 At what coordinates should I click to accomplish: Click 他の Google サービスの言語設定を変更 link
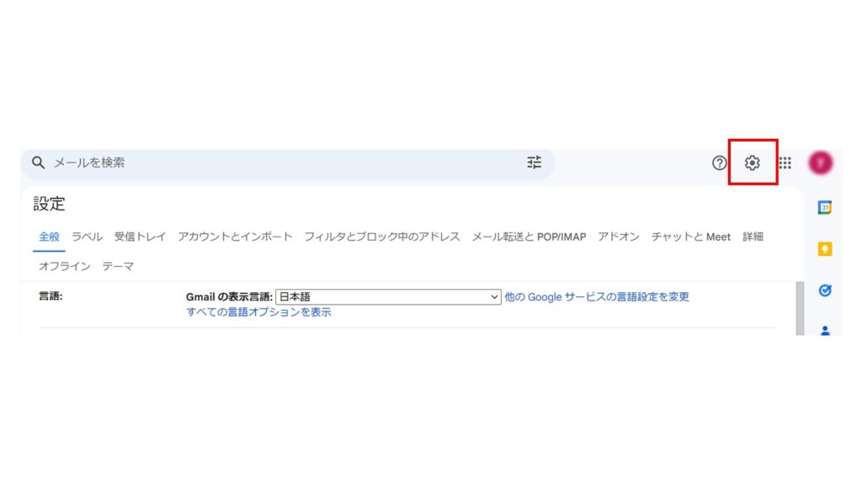coord(597,297)
